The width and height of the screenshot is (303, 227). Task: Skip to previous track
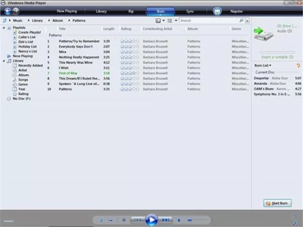(x=137, y=220)
